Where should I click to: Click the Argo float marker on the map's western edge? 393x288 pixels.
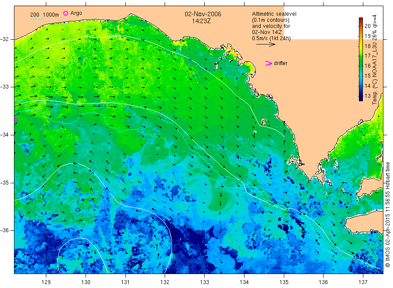click(16, 120)
